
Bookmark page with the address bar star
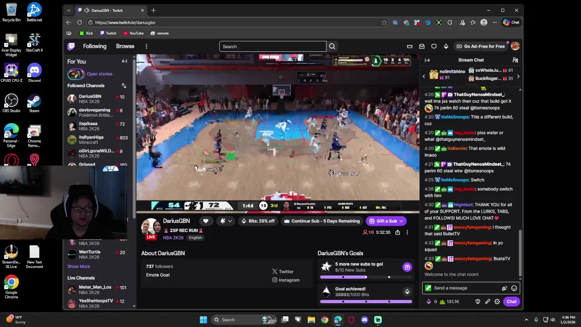384,22
